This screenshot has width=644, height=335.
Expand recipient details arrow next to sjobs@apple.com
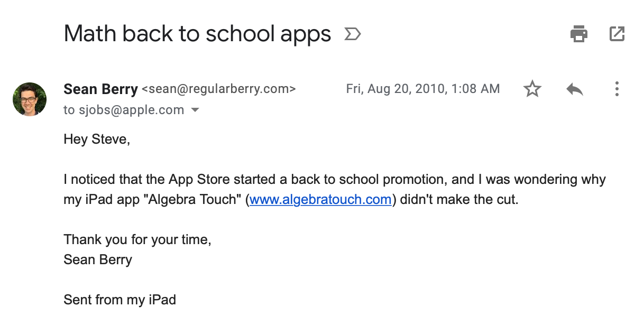click(195, 110)
